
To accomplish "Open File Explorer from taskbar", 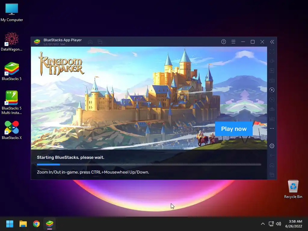I will click(x=23, y=224).
